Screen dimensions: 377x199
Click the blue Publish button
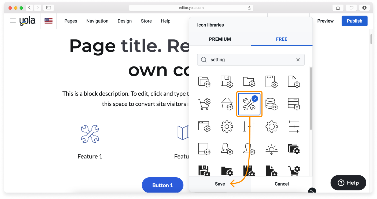point(354,21)
